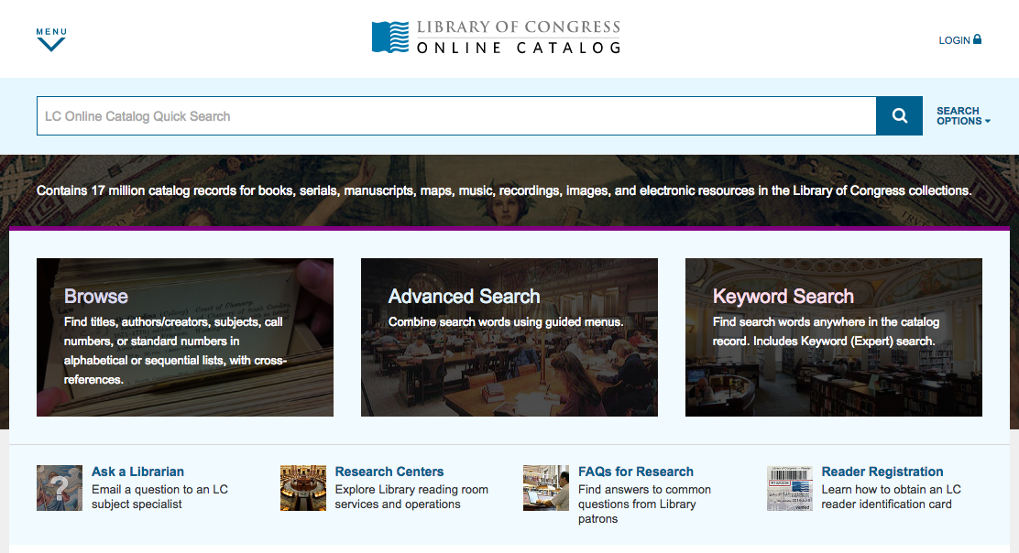Follow the FAQs for Research link
This screenshot has width=1019, height=553.
click(x=636, y=472)
